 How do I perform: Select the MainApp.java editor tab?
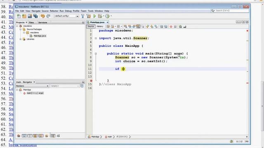[97, 22]
